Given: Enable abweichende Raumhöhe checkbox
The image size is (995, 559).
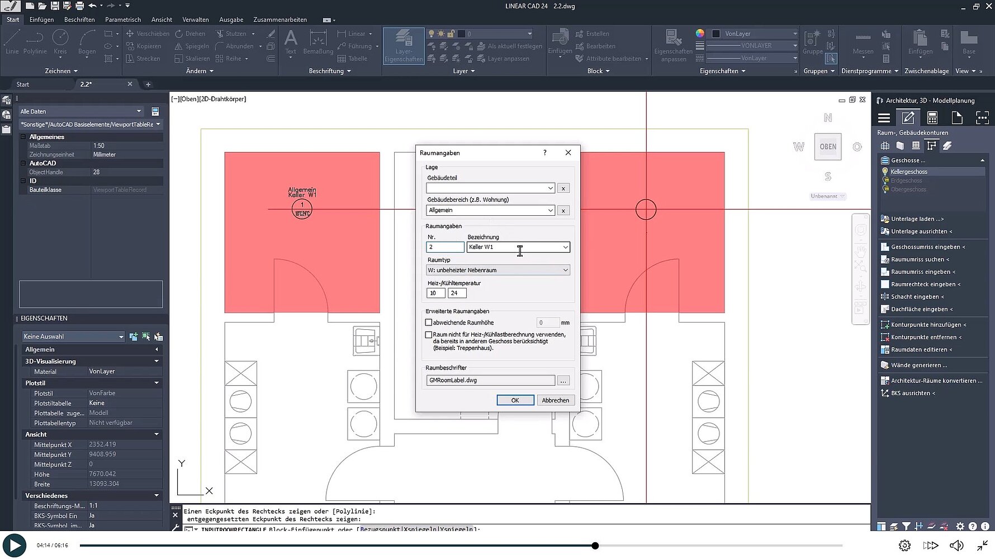Looking at the screenshot, I should (429, 323).
